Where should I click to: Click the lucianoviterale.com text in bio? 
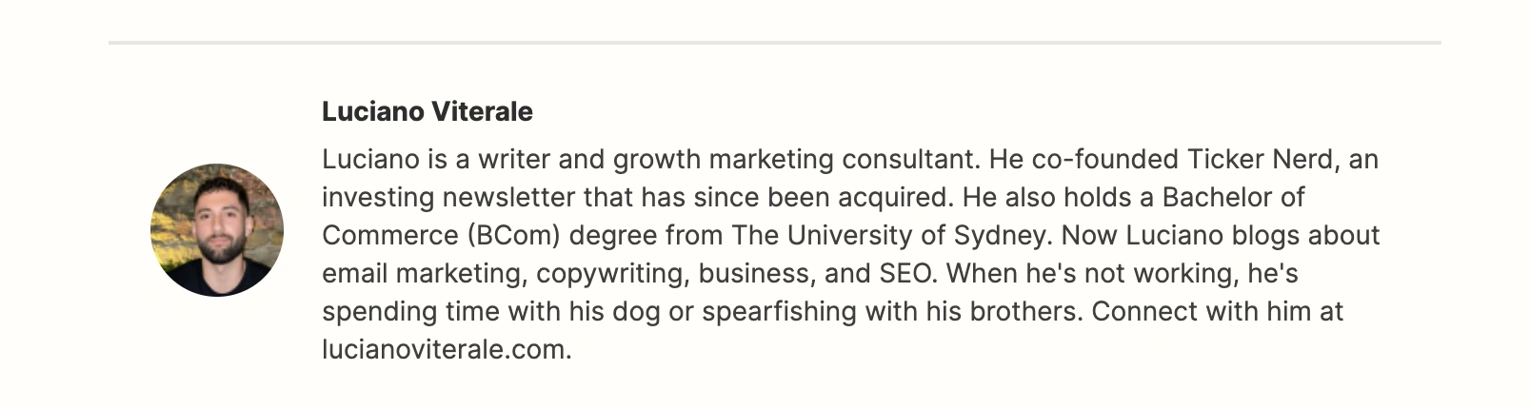click(444, 349)
